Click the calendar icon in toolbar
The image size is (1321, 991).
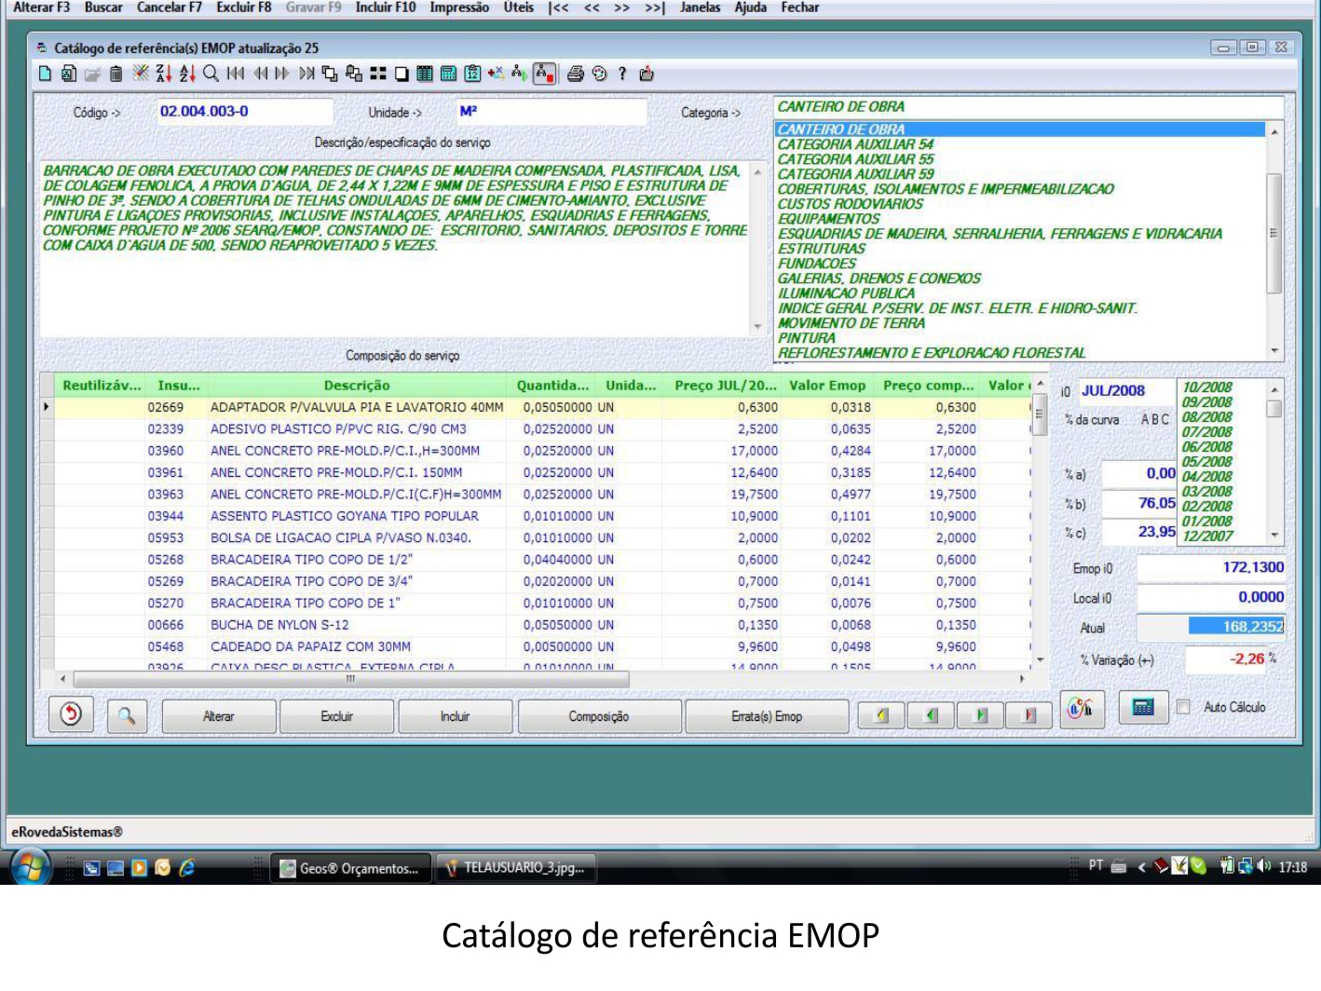(472, 74)
